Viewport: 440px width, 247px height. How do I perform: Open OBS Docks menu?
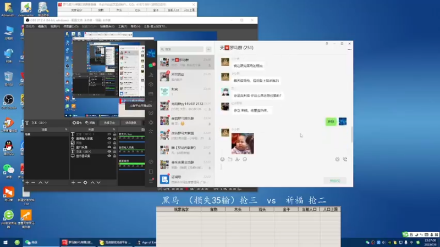click(71, 26)
